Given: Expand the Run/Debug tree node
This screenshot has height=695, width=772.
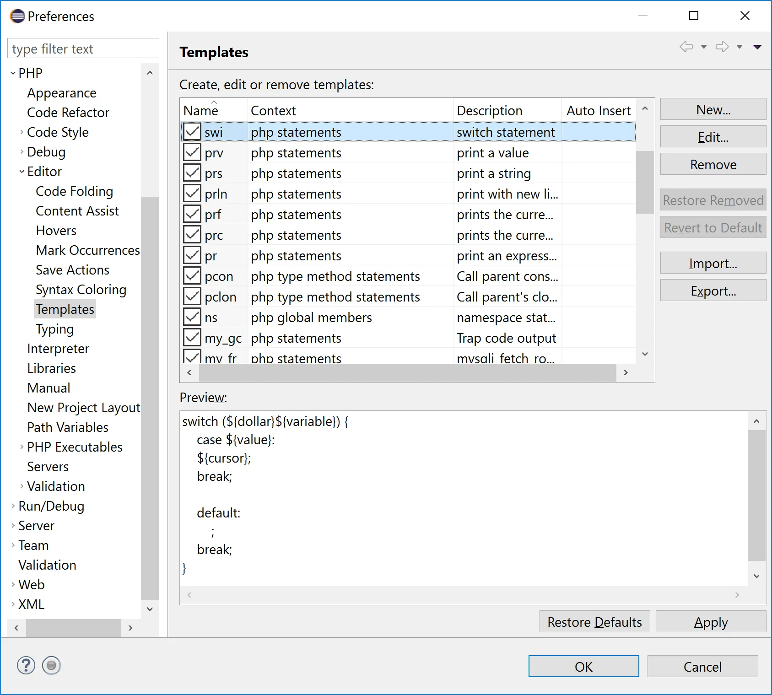Looking at the screenshot, I should click(13, 506).
